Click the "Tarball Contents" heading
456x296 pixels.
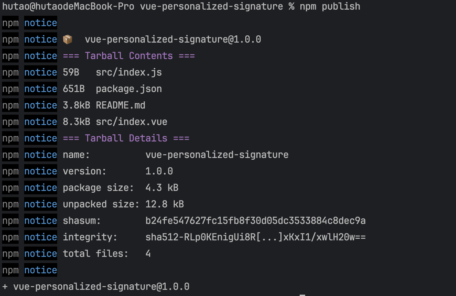coord(129,56)
